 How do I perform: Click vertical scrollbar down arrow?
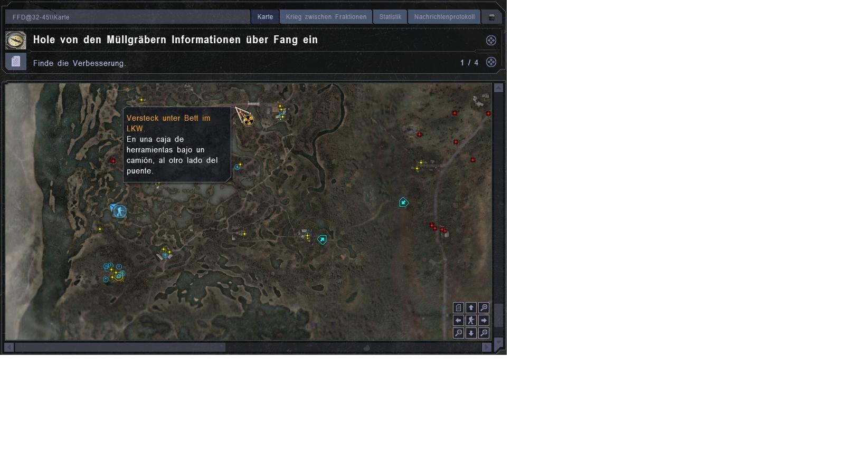point(498,343)
